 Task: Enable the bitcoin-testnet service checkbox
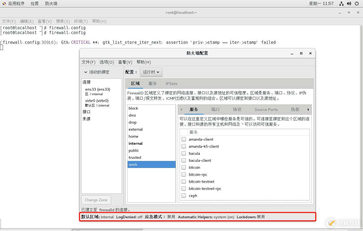coord(184,182)
